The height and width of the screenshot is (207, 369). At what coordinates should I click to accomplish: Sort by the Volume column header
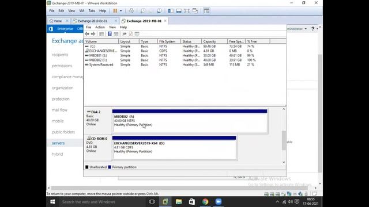101,41
